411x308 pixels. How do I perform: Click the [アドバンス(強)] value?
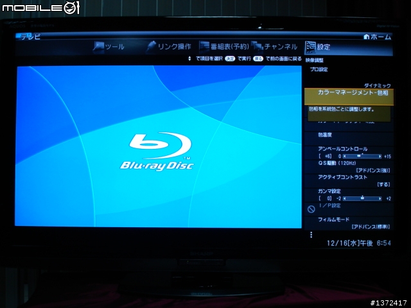tap(373, 171)
